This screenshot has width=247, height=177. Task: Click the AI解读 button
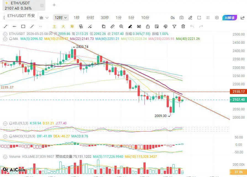[x=230, y=18]
